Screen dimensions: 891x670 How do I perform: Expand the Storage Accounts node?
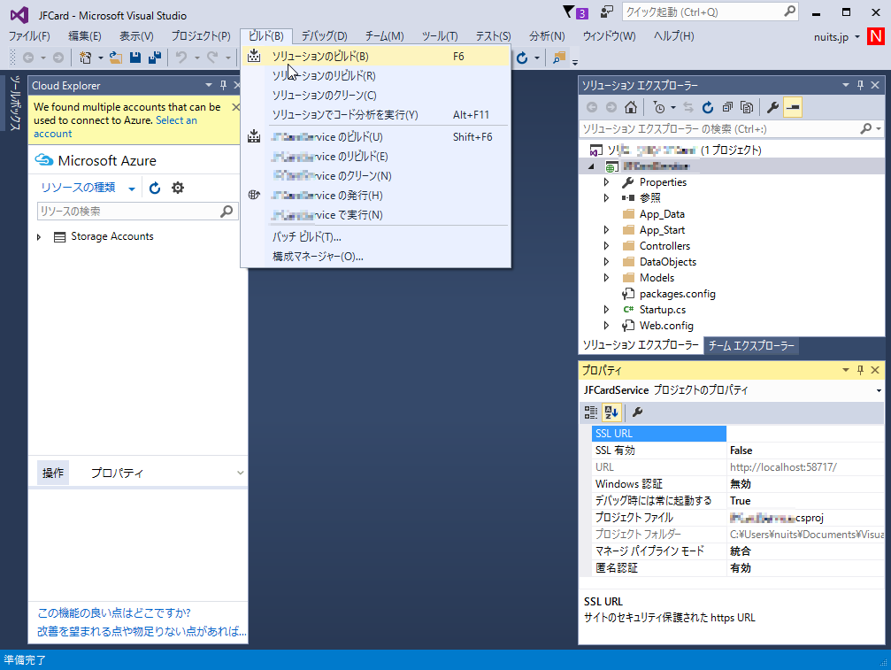(x=39, y=237)
